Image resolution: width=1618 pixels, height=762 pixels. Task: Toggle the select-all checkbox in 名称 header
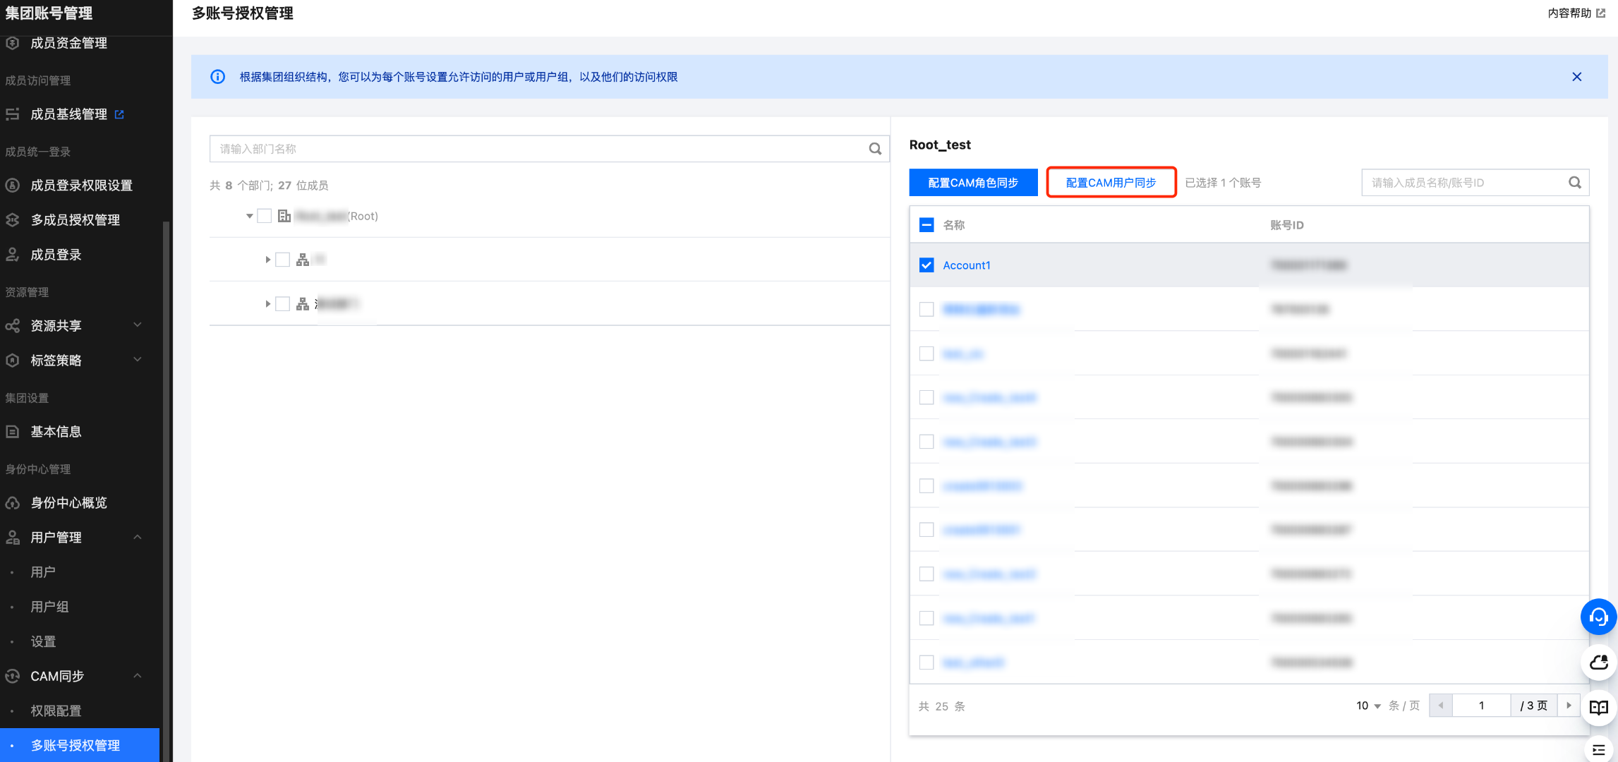tap(926, 225)
